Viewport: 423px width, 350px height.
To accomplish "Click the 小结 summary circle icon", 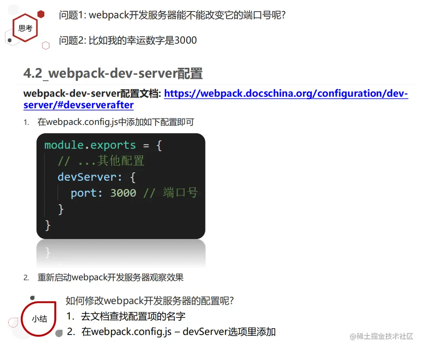I will [39, 319].
